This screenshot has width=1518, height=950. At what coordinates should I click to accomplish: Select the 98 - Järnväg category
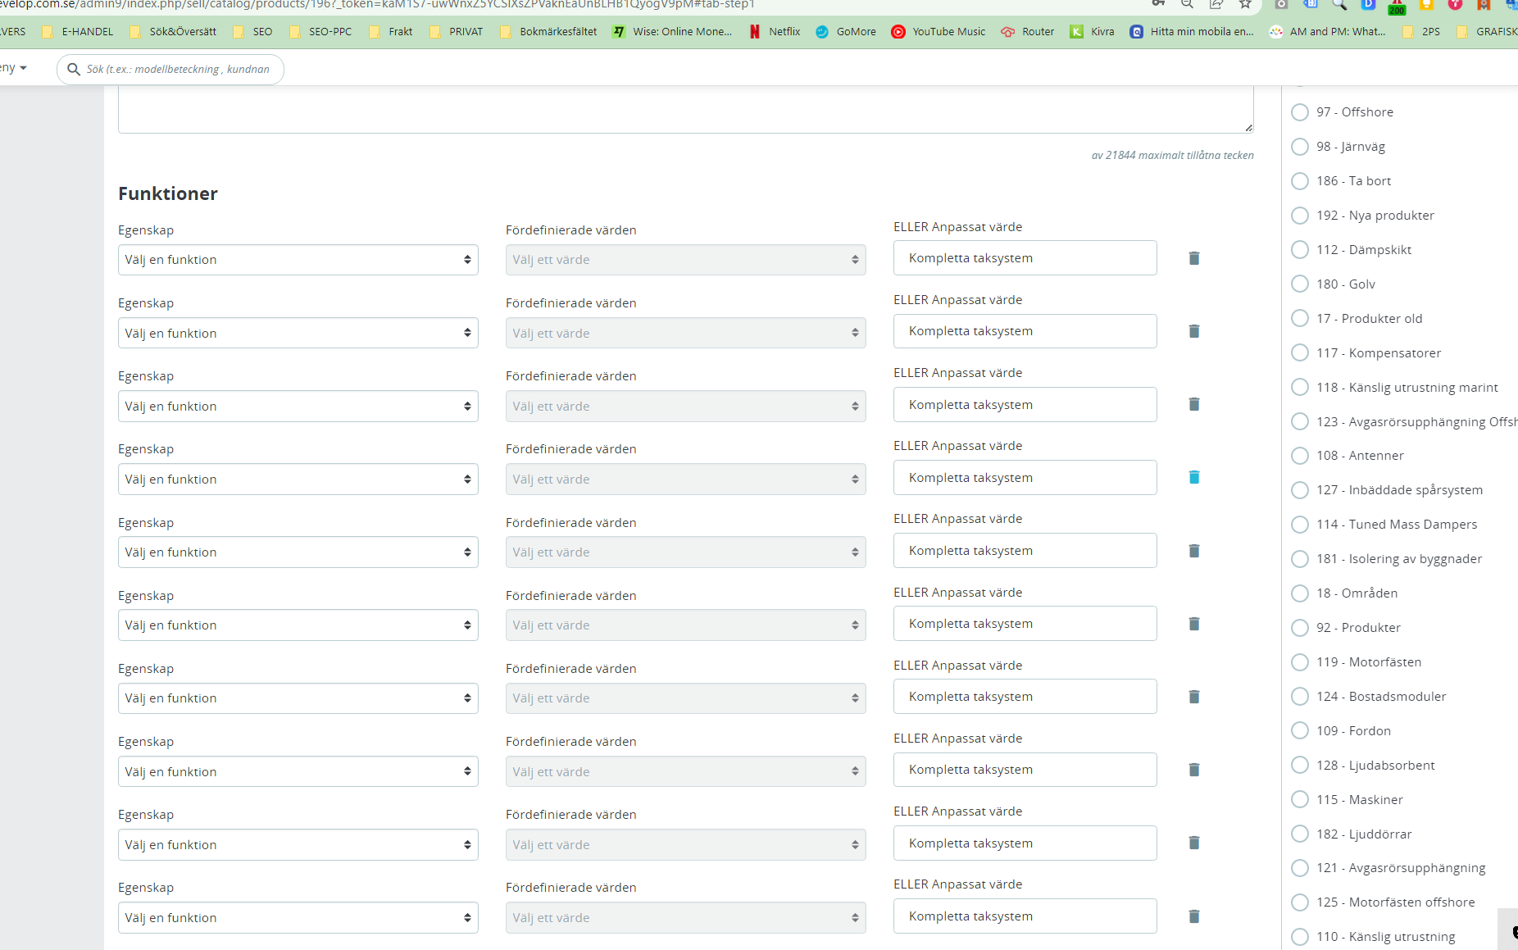point(1300,147)
